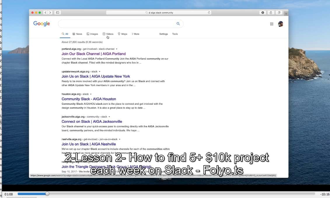
Task: Open Connect on Slack AIGA Jacksonville link
Action: click(x=92, y=122)
